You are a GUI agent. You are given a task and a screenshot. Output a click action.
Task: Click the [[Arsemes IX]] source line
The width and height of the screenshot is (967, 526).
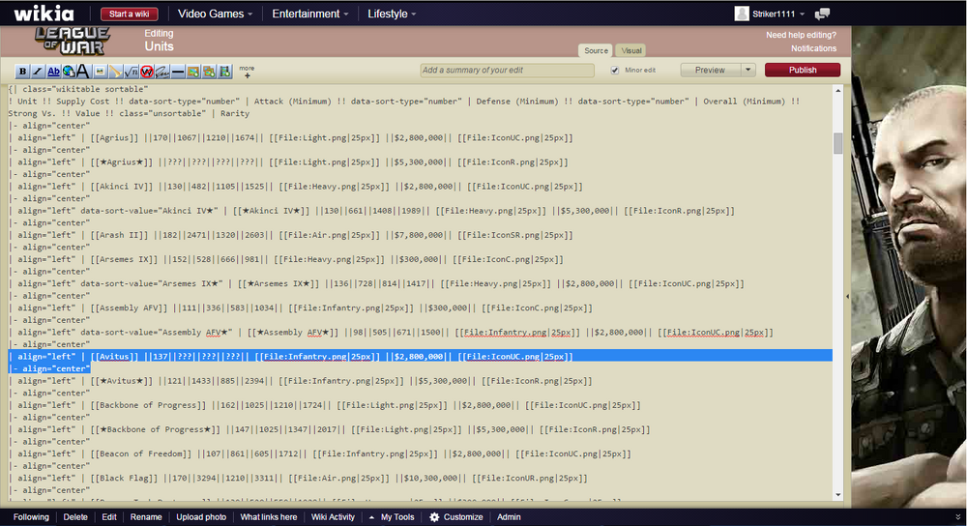tap(285, 259)
